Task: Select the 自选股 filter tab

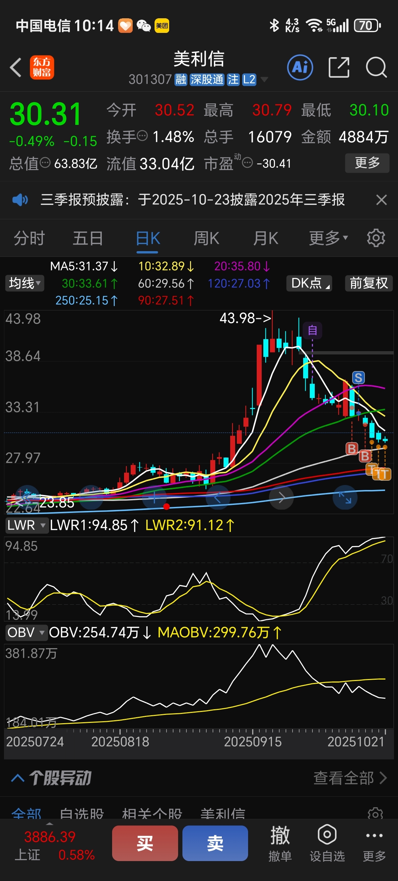Action: (82, 814)
